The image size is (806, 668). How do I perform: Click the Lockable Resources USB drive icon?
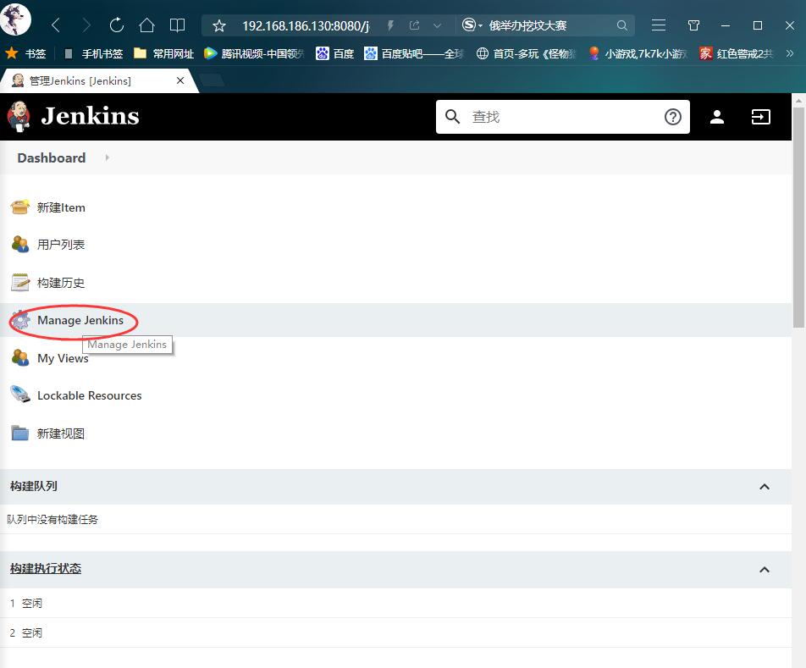coord(20,395)
